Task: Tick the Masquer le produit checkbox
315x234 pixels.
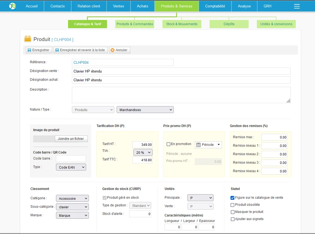Action: coord(233,212)
